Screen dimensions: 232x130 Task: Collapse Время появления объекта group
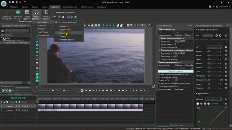[159, 38]
